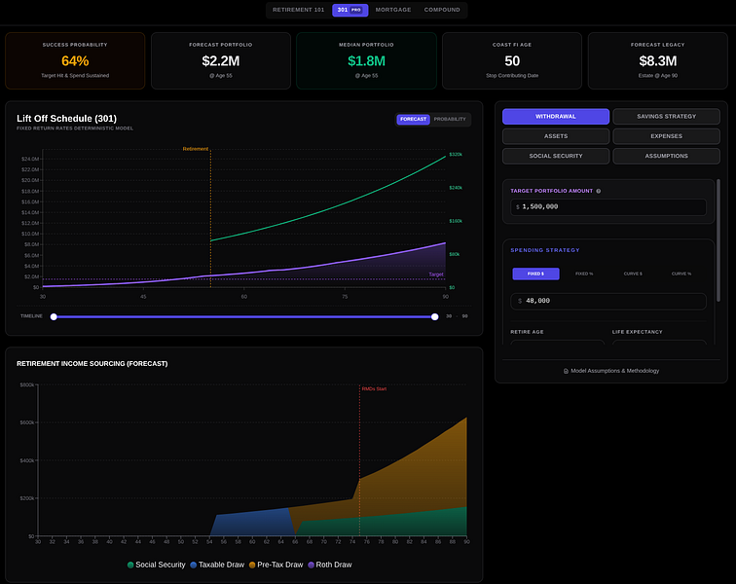Toggle Roth Draw legend entry
The height and width of the screenshot is (584, 736).
329,565
